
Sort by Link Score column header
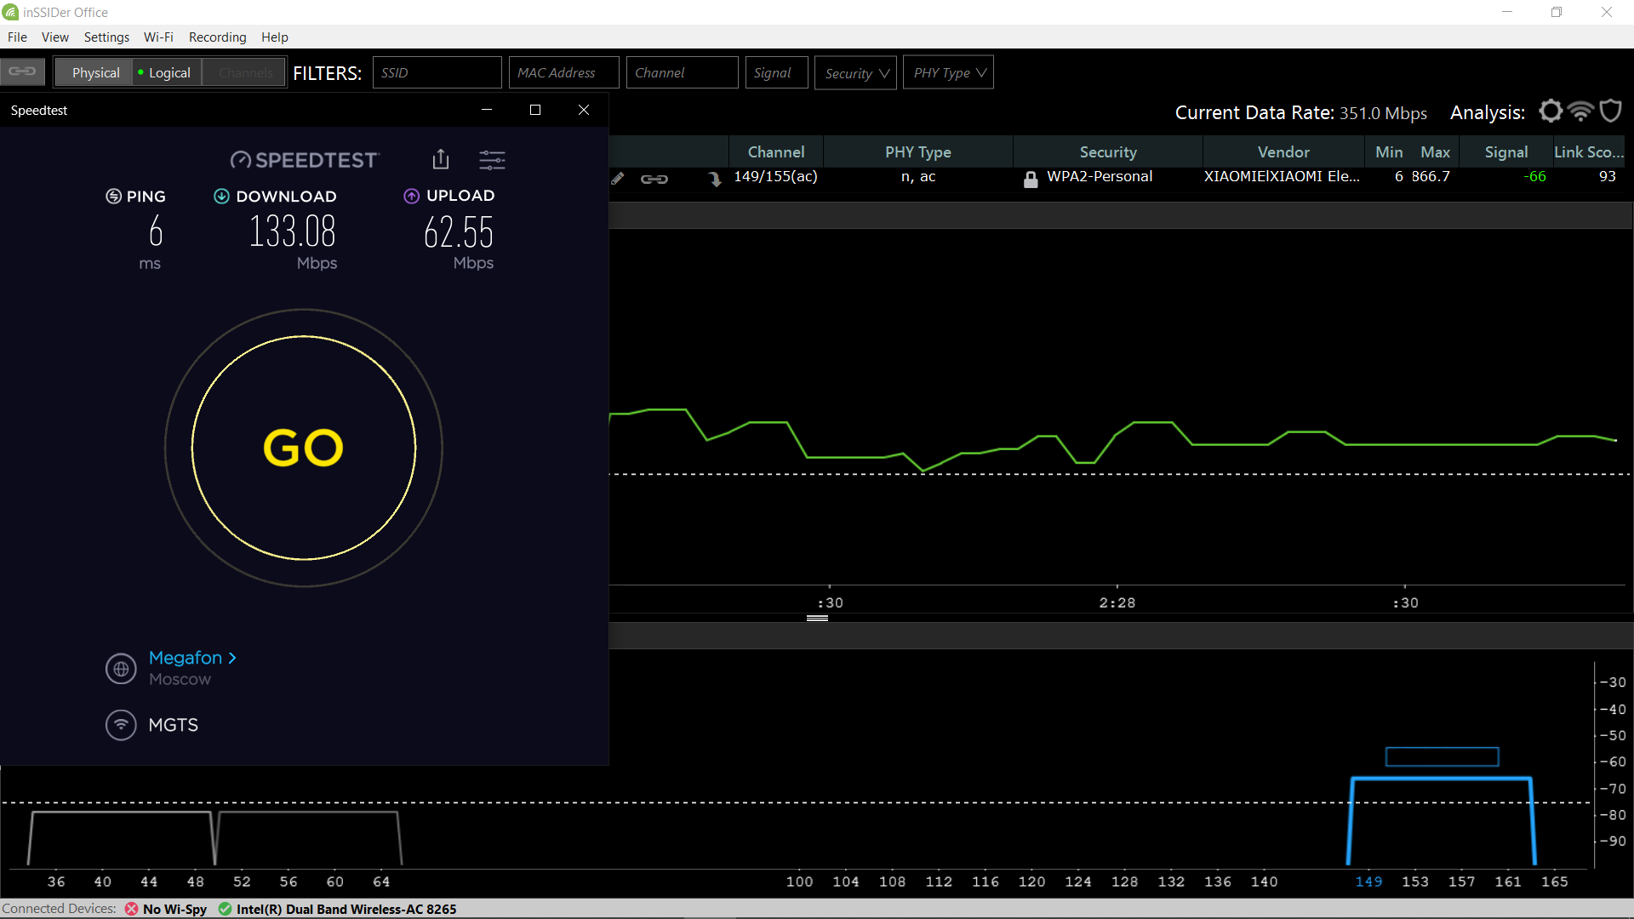click(1588, 151)
